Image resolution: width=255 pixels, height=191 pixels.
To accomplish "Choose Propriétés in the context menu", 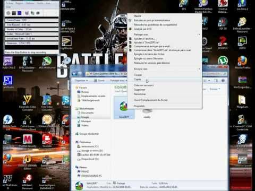I will 165,106.
